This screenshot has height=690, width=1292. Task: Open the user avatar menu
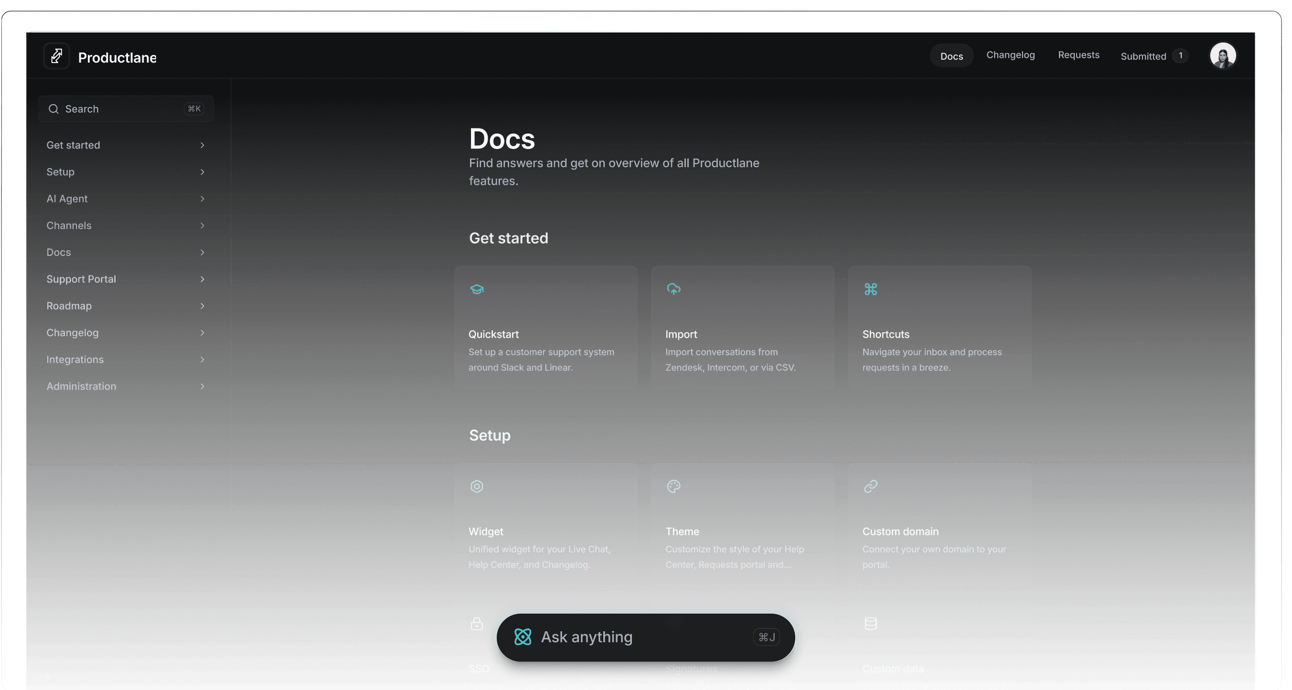point(1223,56)
